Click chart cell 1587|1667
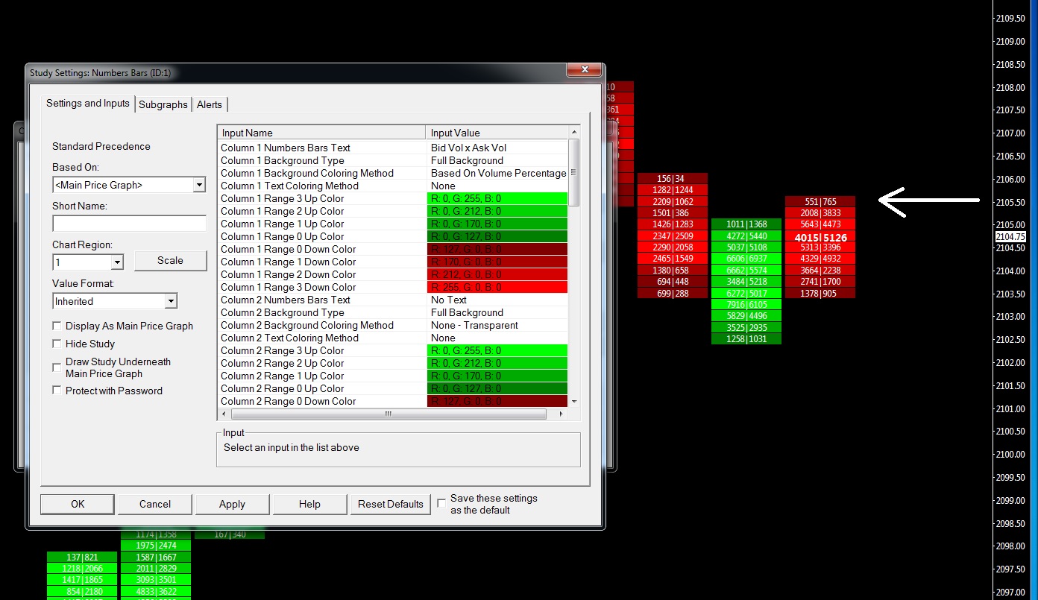 [156, 558]
